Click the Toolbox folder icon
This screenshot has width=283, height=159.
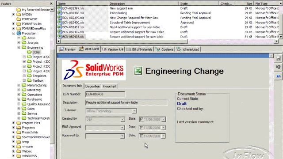tap(29, 80)
